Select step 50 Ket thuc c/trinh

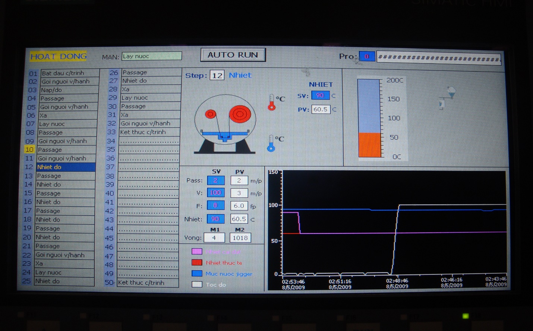pyautogui.click(x=148, y=283)
